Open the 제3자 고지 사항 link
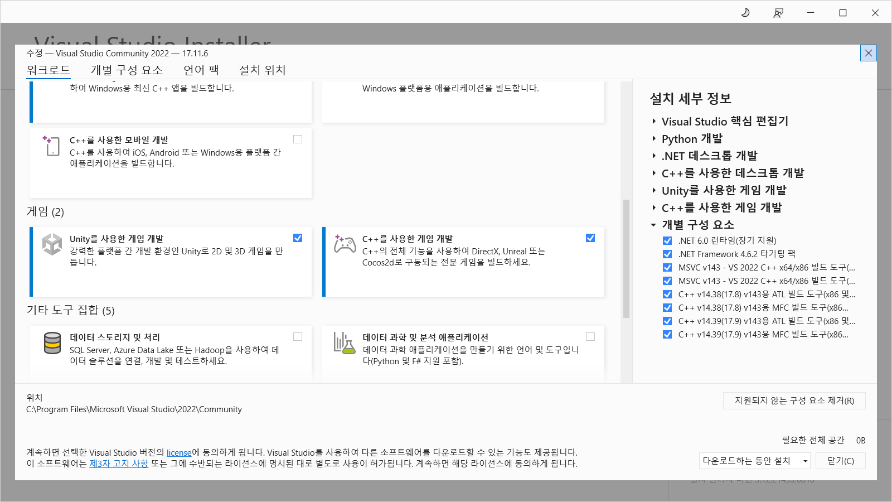892x502 pixels. pyautogui.click(x=119, y=464)
